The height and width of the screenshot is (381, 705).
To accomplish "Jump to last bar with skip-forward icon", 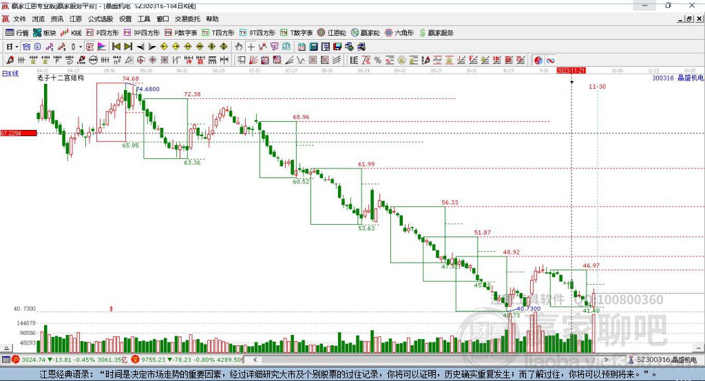I will (x=128, y=47).
